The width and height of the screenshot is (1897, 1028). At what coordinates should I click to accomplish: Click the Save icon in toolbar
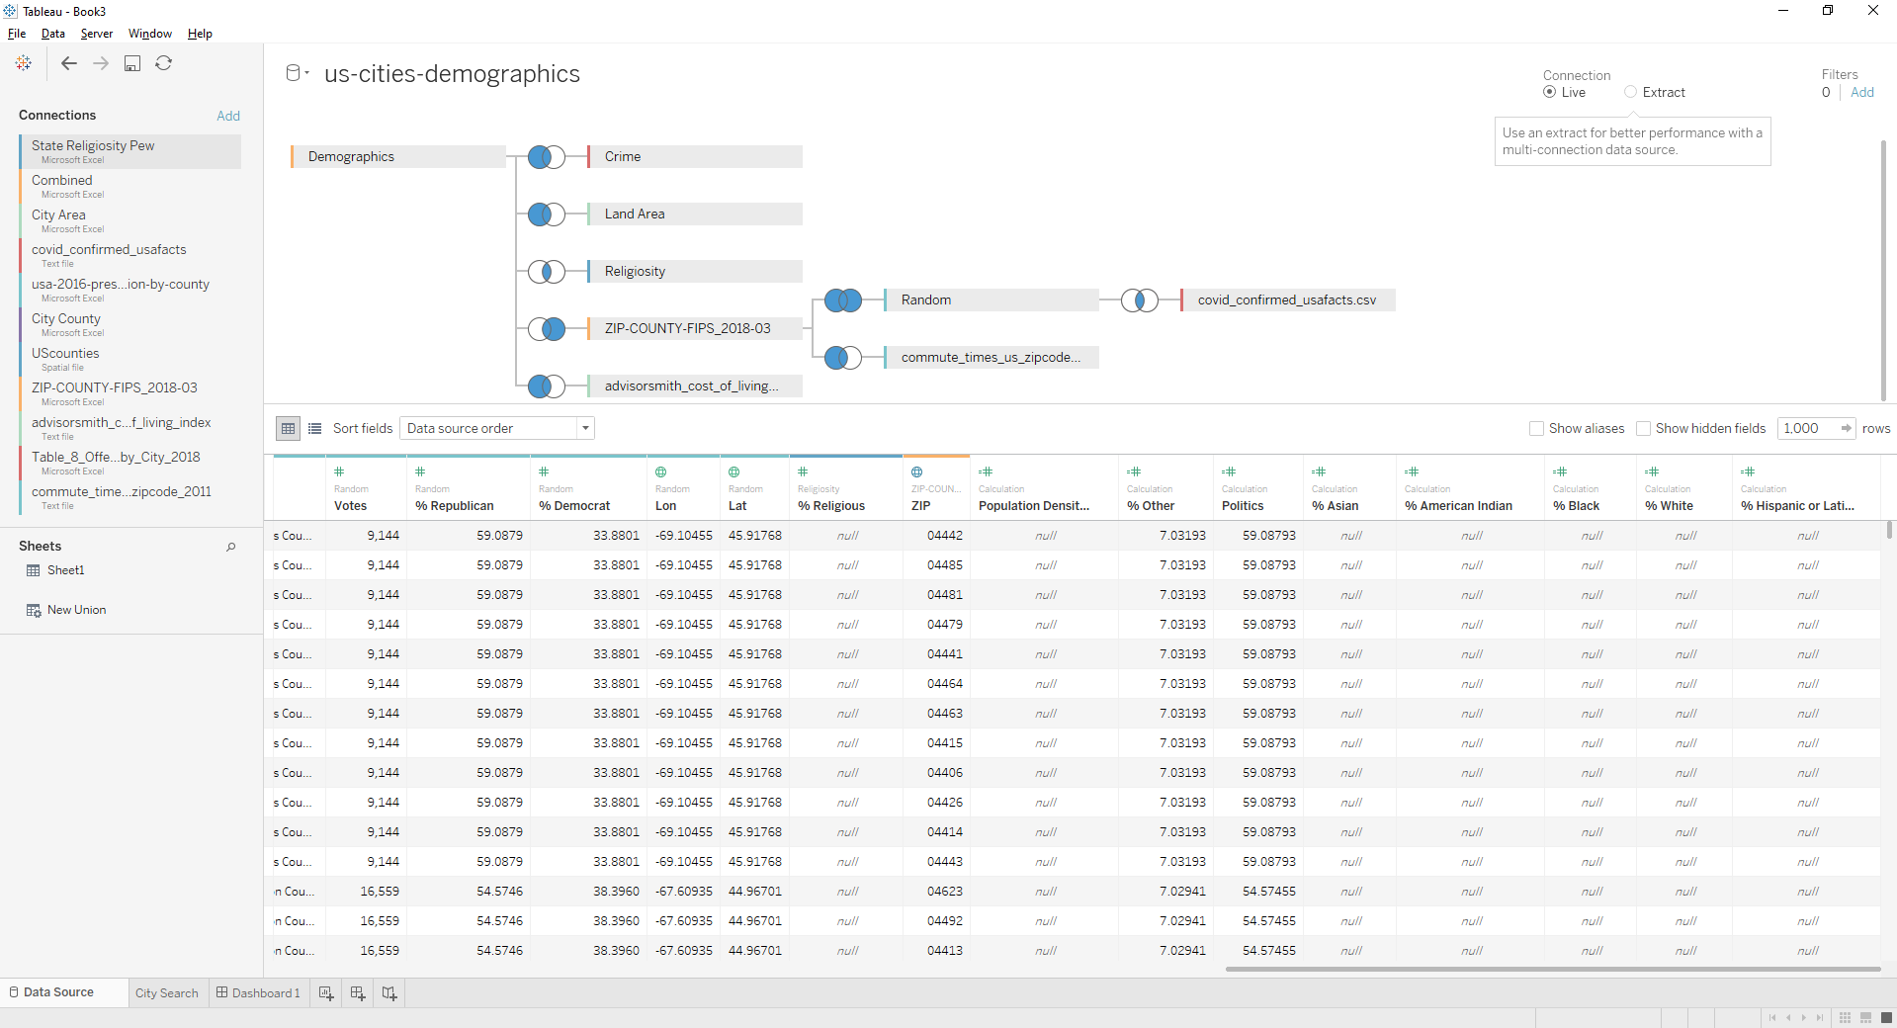(x=132, y=63)
